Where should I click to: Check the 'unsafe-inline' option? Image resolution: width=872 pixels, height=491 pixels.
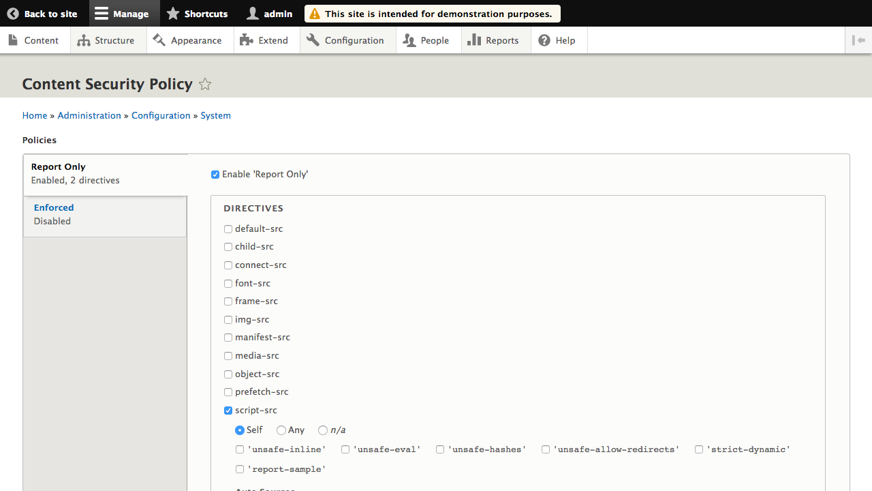tap(240, 449)
